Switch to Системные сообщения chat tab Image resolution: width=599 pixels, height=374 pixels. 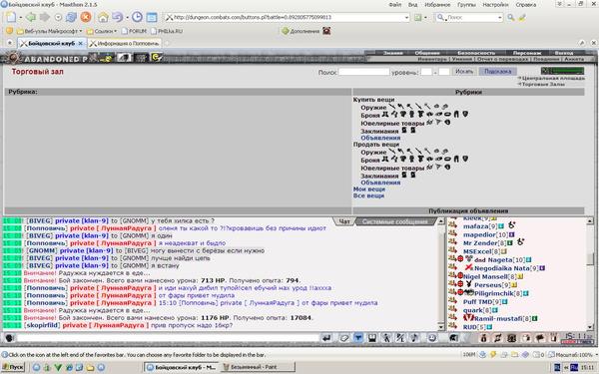(x=394, y=221)
